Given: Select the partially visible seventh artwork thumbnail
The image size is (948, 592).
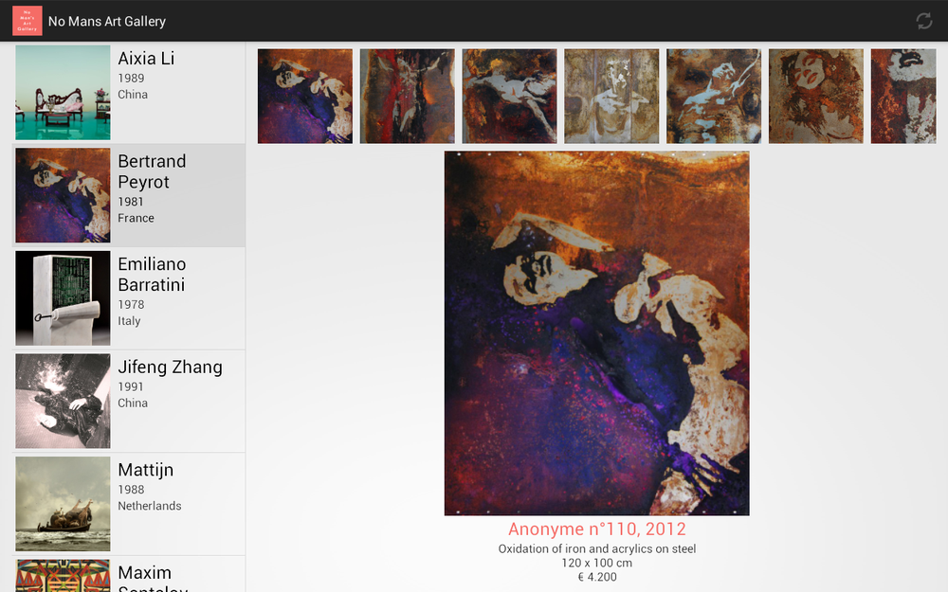Looking at the screenshot, I should [x=903, y=96].
